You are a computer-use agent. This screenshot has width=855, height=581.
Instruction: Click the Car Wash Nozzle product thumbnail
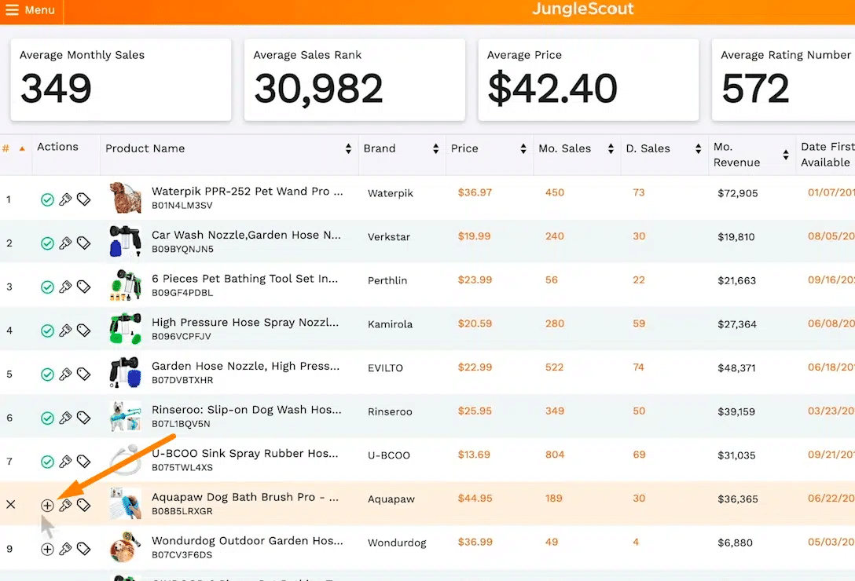[x=125, y=241]
